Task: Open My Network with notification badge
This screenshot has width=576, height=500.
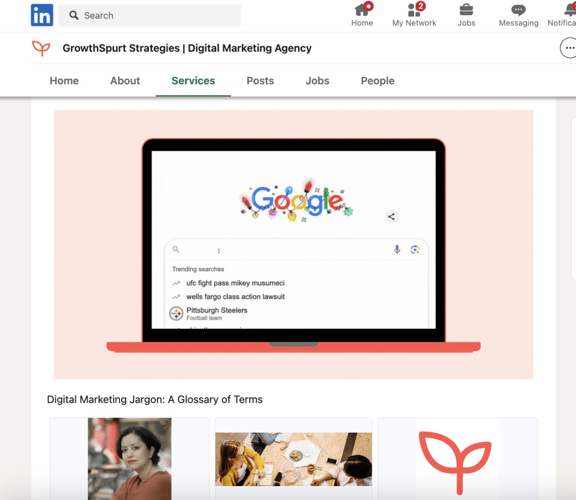Action: tap(414, 15)
